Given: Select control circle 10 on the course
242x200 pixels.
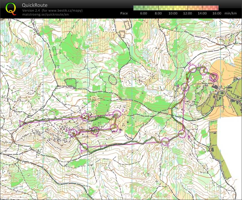Looking at the screenshot, I should pyautogui.click(x=192, y=68).
